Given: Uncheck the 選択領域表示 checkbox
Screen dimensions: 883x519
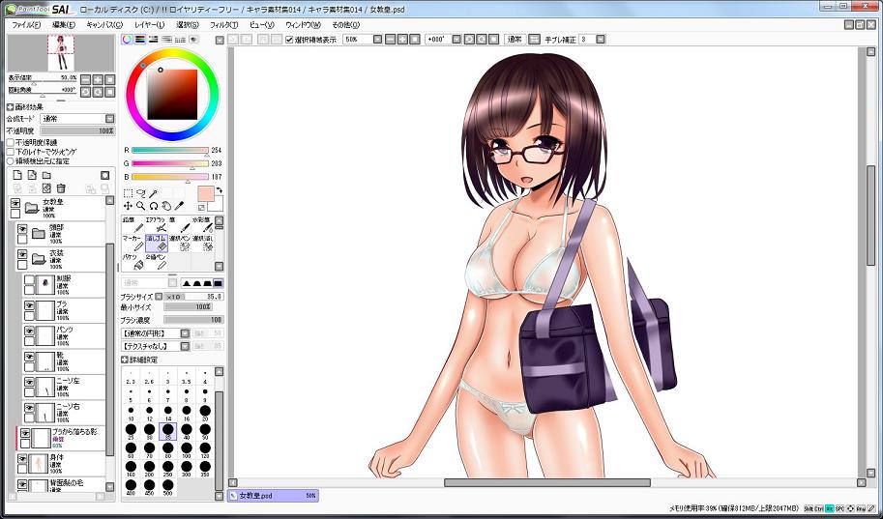Looking at the screenshot, I should click(x=289, y=40).
